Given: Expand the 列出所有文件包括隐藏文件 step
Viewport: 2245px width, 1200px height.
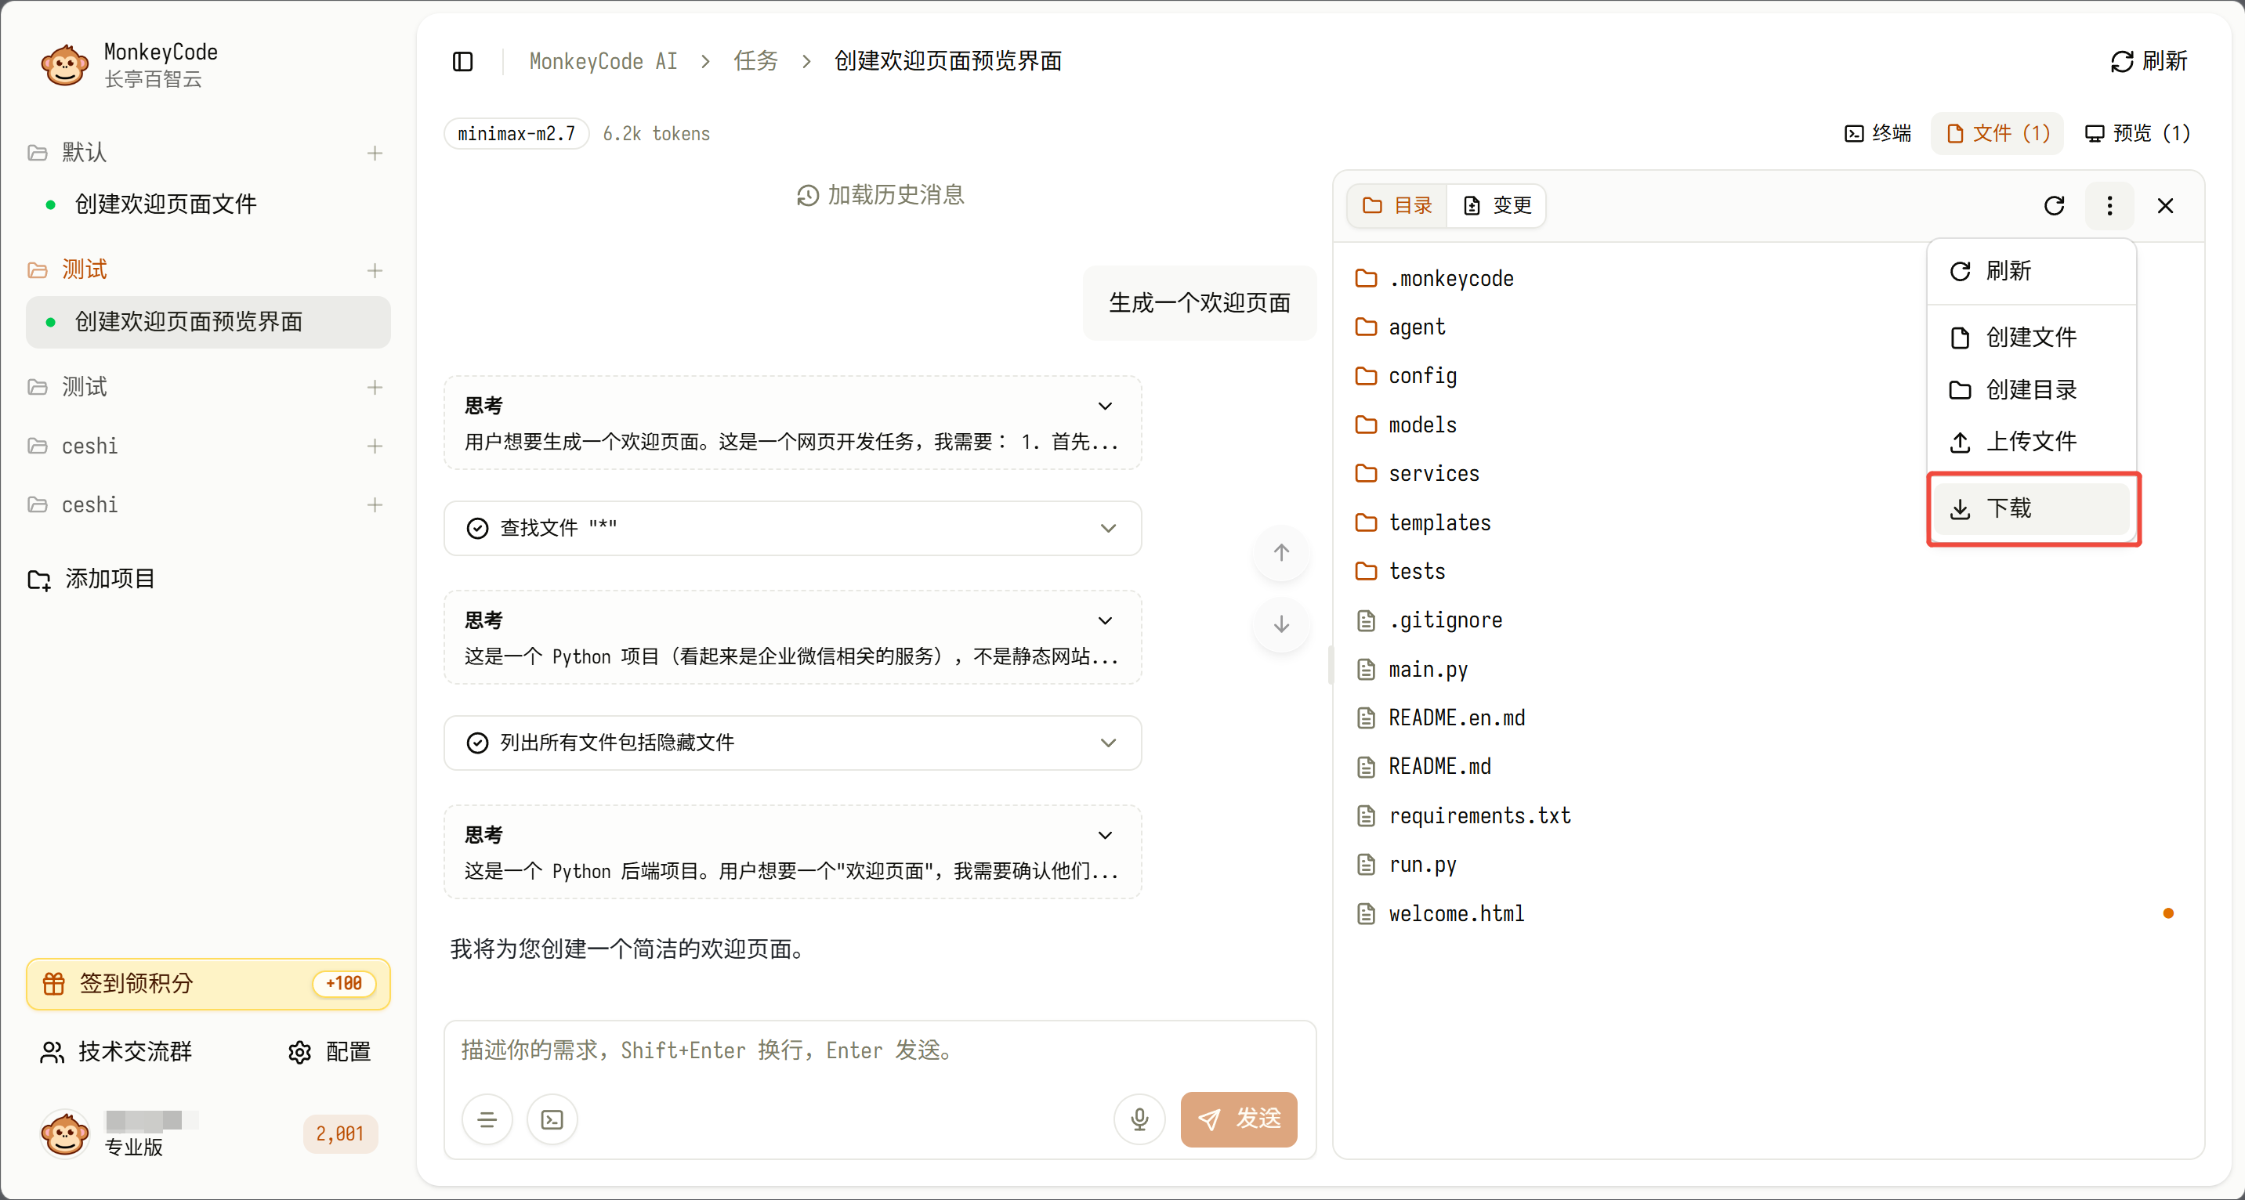Looking at the screenshot, I should pyautogui.click(x=1108, y=743).
